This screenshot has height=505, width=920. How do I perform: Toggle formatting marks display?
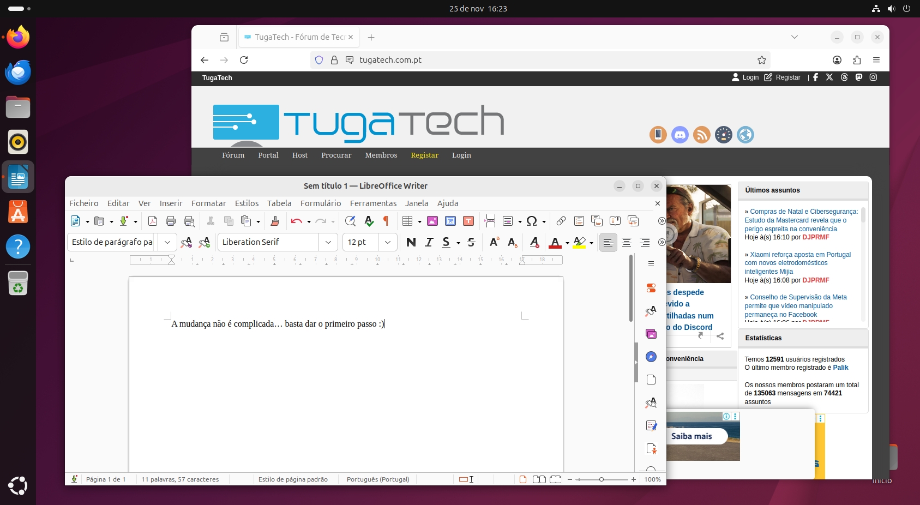386,221
